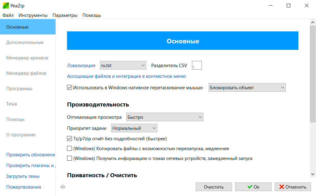Switch to Менеджер файлов tab
Viewport: 316px width, 196px height.
point(26,73)
